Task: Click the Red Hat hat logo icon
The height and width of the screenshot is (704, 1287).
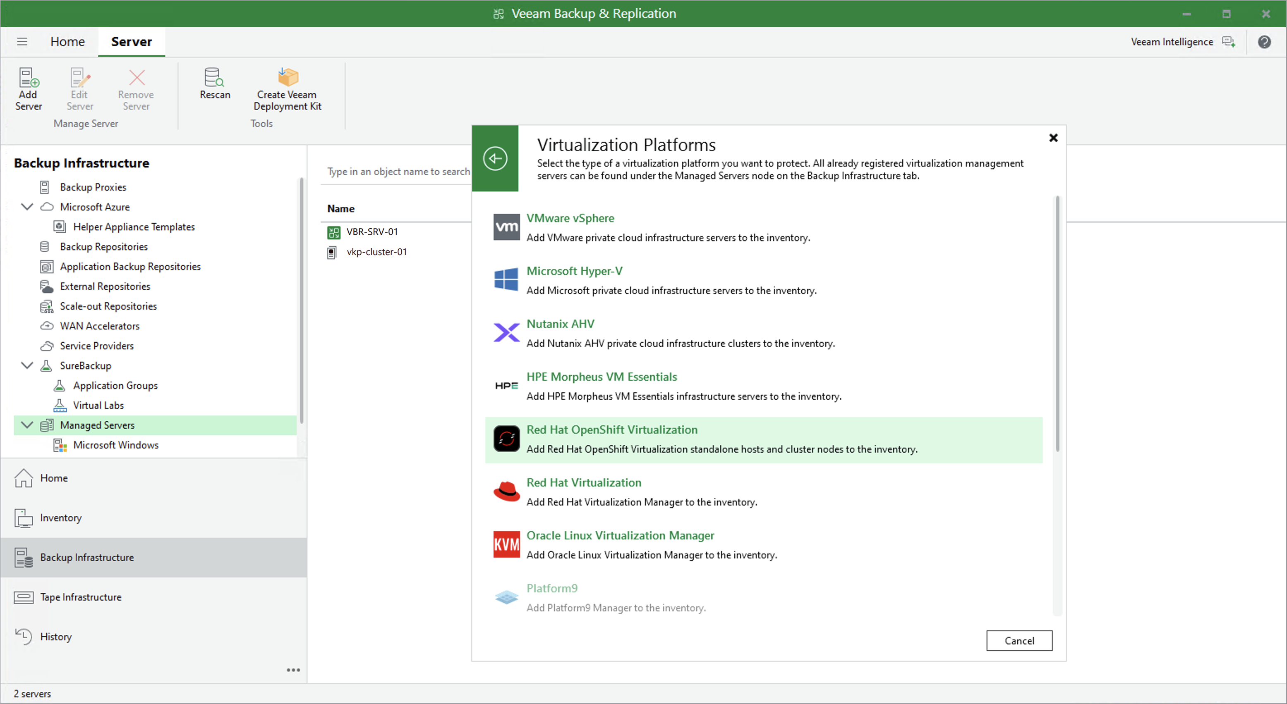Action: 506,491
